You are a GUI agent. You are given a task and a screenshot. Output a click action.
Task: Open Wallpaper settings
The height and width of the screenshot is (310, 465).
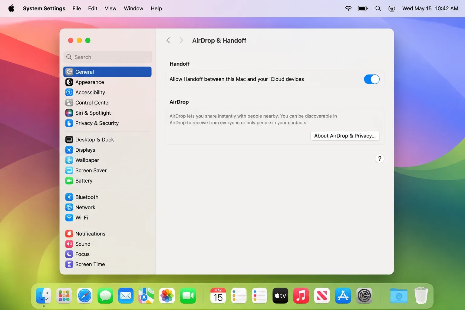pos(107,160)
